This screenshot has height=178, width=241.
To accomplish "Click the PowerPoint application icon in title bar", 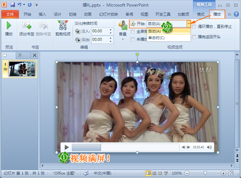I will (4, 5).
